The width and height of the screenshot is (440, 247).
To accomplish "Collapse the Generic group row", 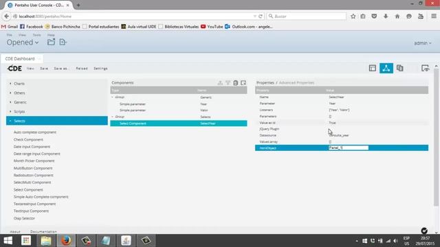I will (113, 97).
